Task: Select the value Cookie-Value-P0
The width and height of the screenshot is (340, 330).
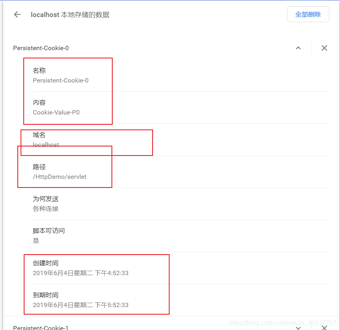Action: [56, 112]
